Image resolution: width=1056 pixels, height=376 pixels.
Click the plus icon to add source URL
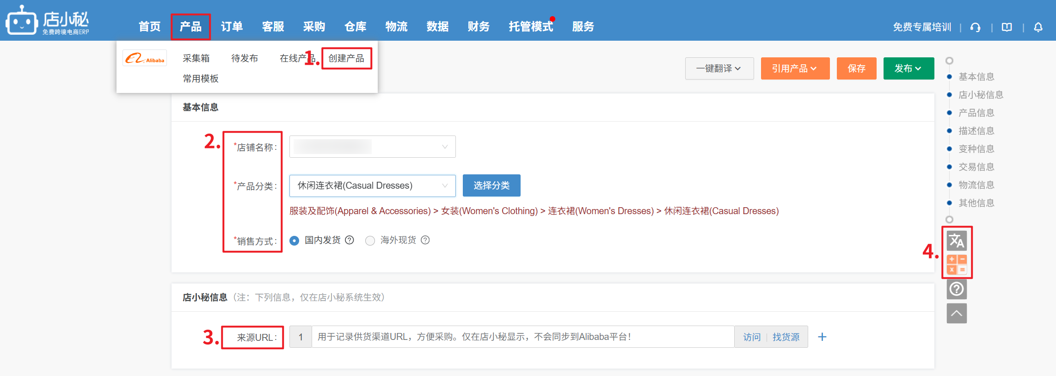tap(822, 337)
